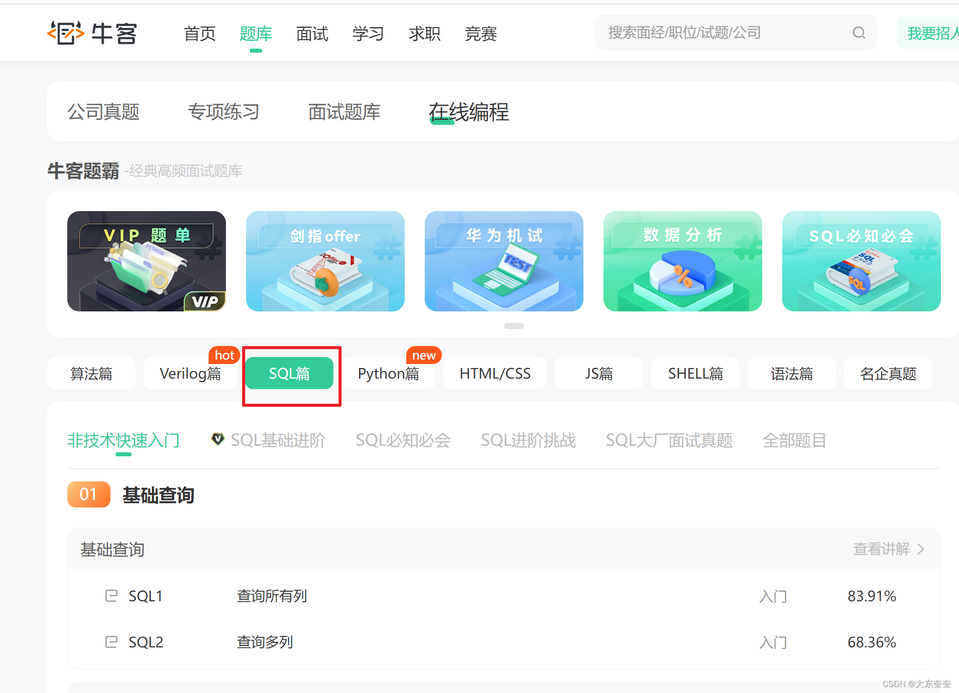Screen dimensions: 959x693
Task: Click the document icon beside SQL2
Action: [111, 642]
